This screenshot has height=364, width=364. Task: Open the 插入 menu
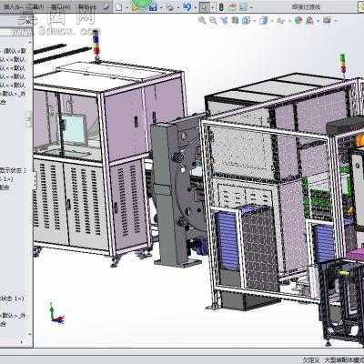click(x=12, y=7)
